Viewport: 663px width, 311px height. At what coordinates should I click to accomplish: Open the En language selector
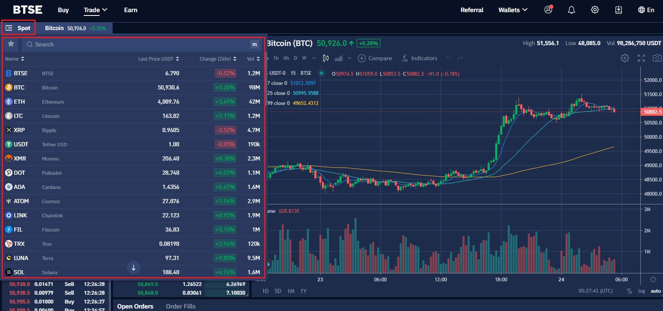point(646,10)
